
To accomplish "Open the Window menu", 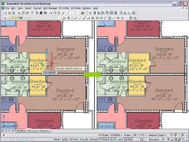I will [86, 8].
